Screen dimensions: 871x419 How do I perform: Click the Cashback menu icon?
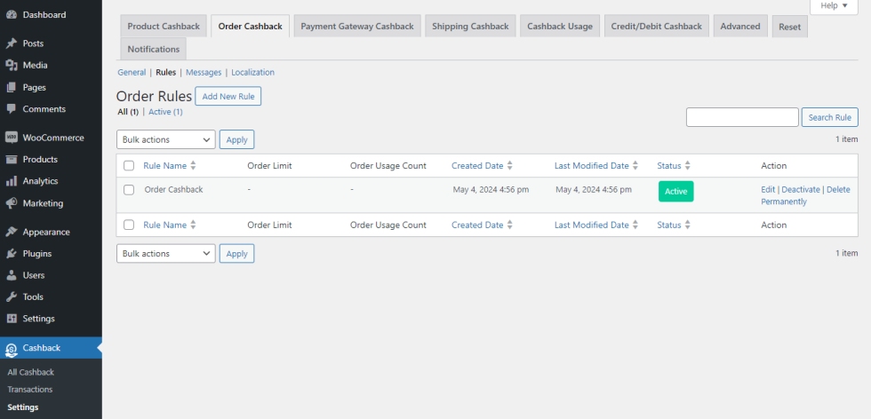tap(12, 348)
